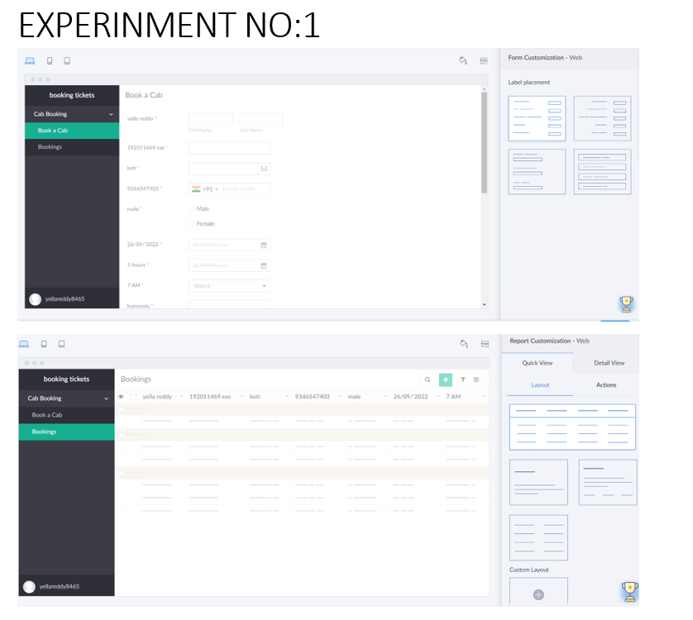The width and height of the screenshot is (693, 620).
Task: Click inside the First Name input field
Action: tap(212, 118)
